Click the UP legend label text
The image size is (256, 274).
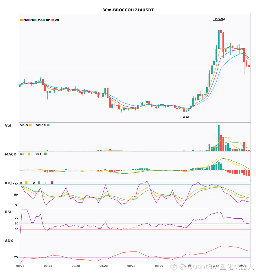click(x=48, y=20)
